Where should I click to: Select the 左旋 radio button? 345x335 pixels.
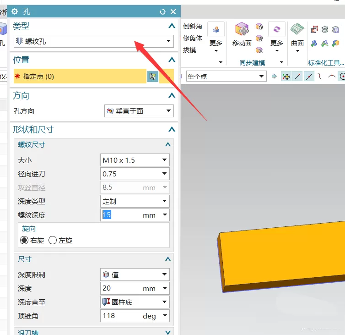tap(53, 240)
